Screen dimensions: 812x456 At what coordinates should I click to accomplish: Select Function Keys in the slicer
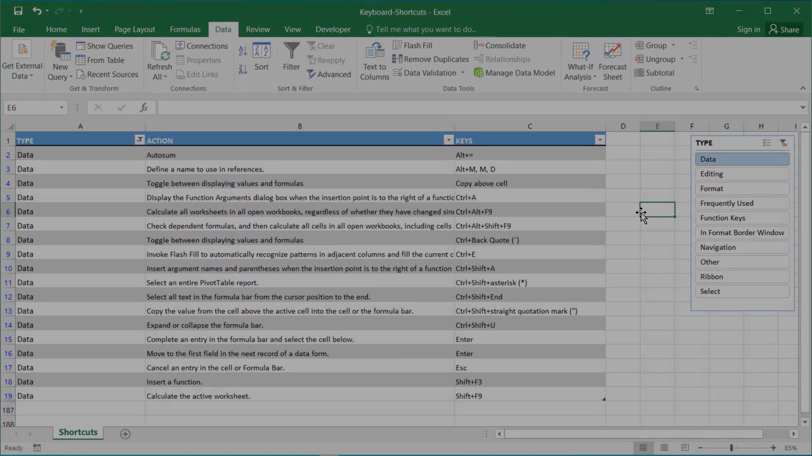[742, 218]
